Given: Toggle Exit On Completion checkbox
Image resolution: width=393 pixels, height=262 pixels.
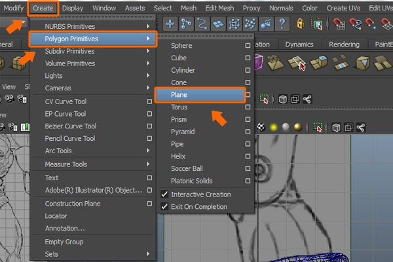Looking at the screenshot, I should click(x=164, y=206).
